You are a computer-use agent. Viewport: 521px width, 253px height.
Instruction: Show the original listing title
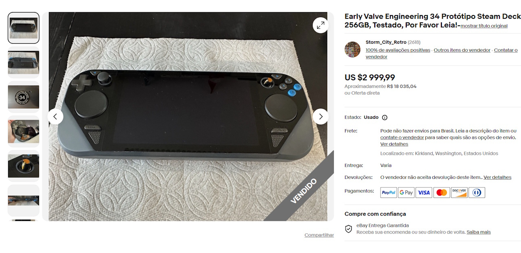coord(484,26)
